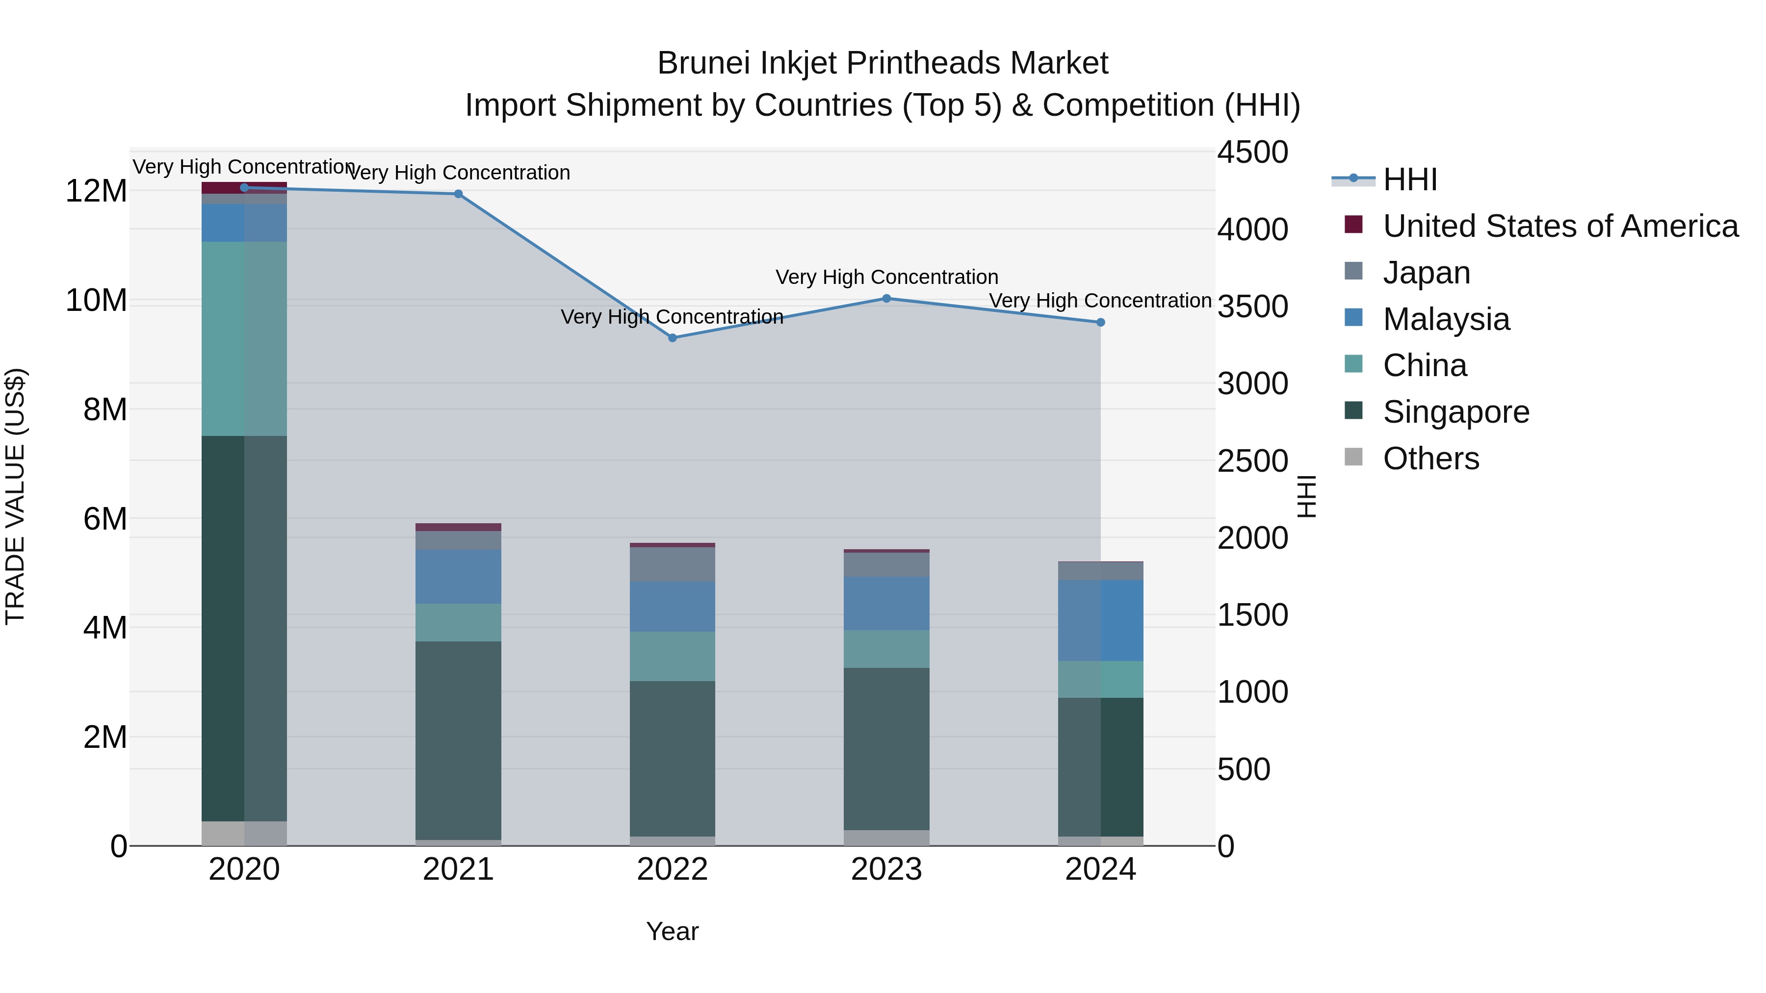Click the TRADE VALUE (US$) axis title
This screenshot has width=1766, height=993.
[15, 496]
